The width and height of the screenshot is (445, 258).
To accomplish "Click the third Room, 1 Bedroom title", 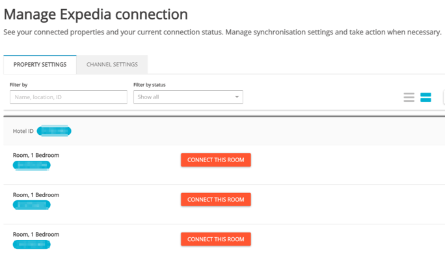I will point(36,235).
